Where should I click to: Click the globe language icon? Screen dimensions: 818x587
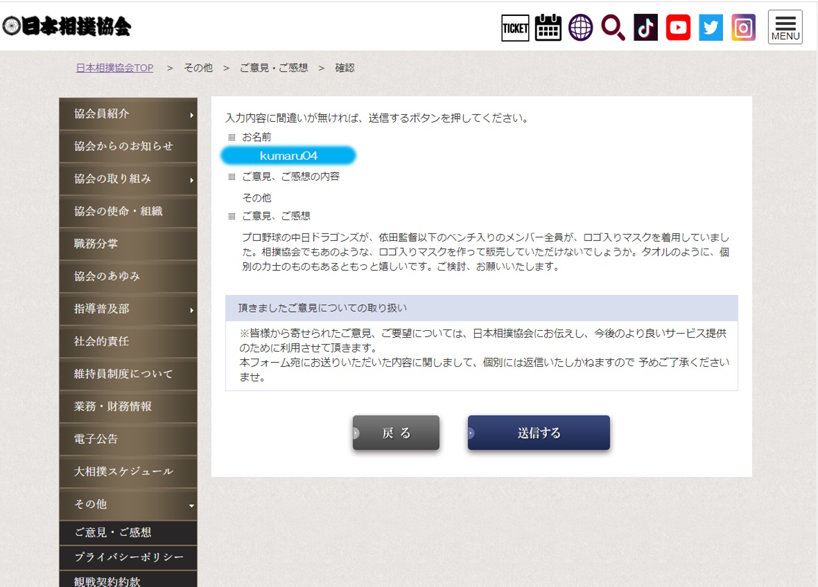pyautogui.click(x=581, y=28)
